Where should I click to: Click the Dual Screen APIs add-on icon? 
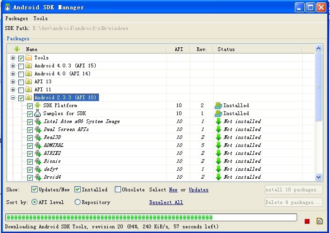[38, 130]
